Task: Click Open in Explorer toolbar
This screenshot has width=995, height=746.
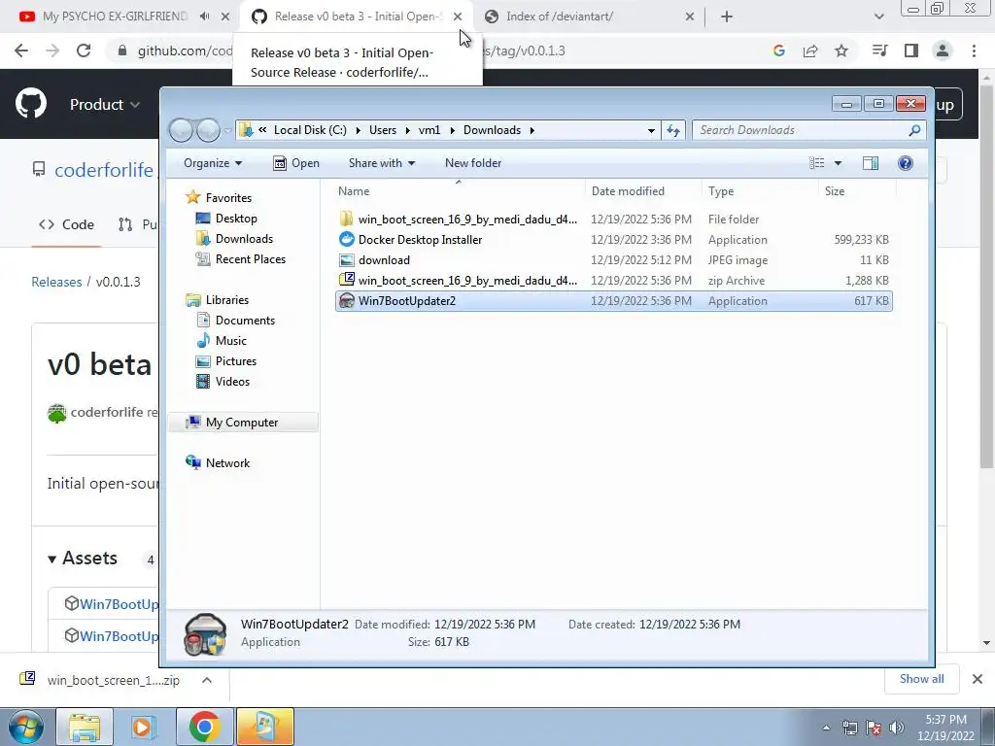Action: point(296,163)
